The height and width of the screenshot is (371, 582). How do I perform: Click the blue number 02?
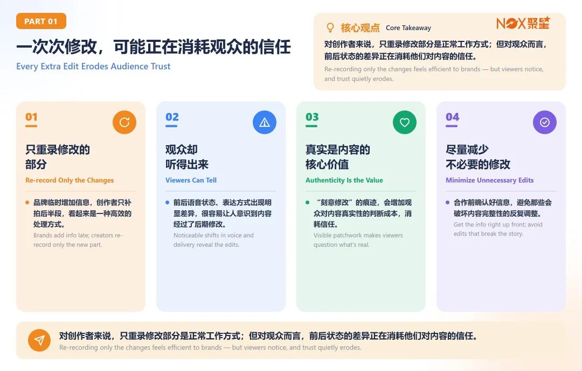[172, 117]
